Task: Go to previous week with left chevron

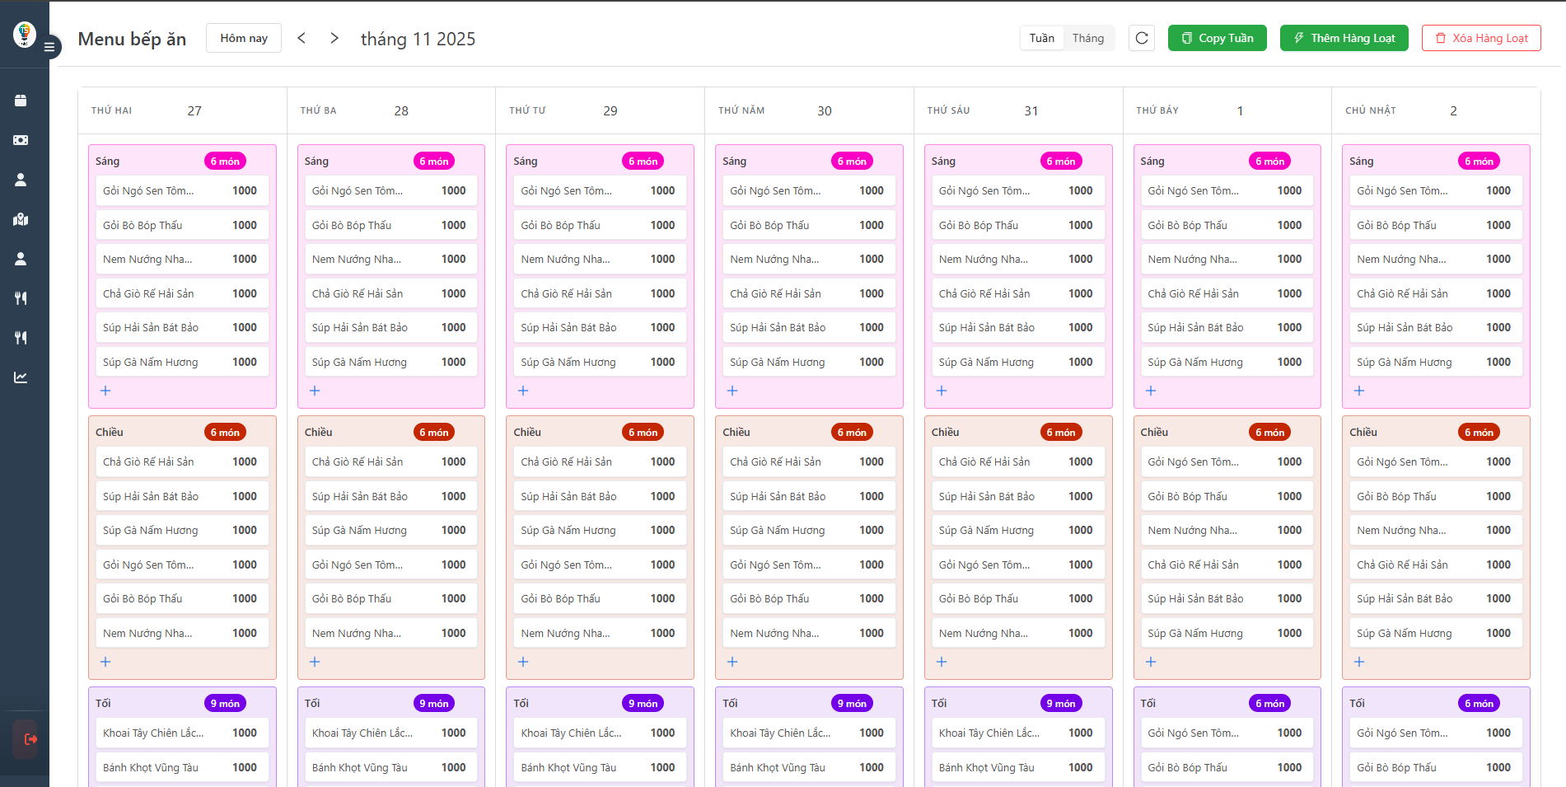Action: coord(302,38)
